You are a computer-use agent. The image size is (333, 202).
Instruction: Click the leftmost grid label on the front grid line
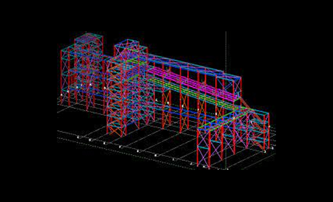[78, 137]
